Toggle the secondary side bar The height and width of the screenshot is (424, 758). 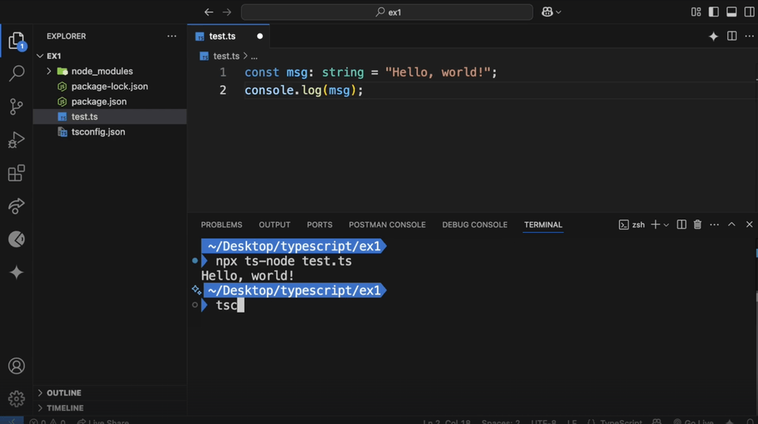click(749, 12)
